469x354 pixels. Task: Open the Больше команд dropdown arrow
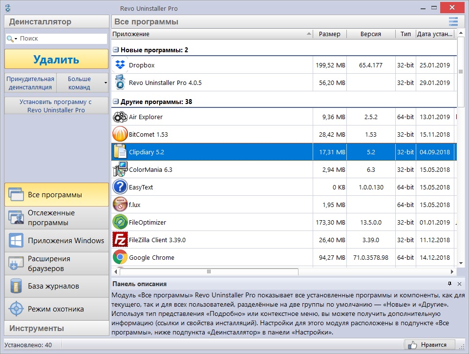(x=106, y=83)
